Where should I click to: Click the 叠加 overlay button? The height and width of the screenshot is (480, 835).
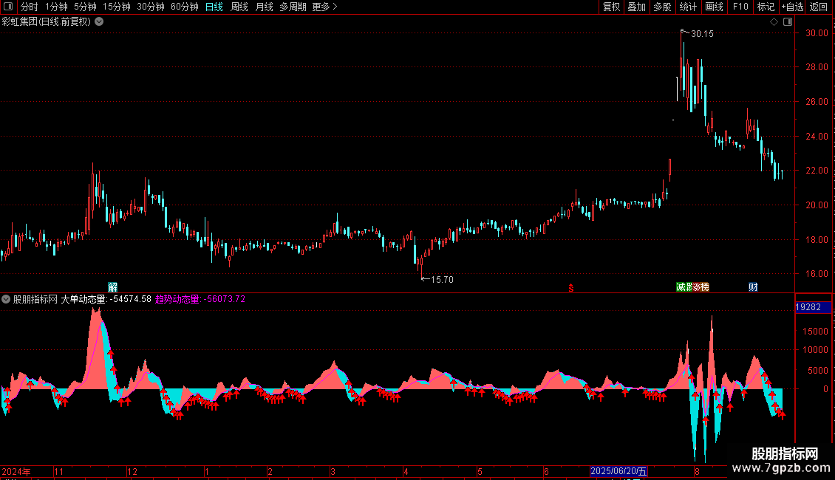(636, 7)
